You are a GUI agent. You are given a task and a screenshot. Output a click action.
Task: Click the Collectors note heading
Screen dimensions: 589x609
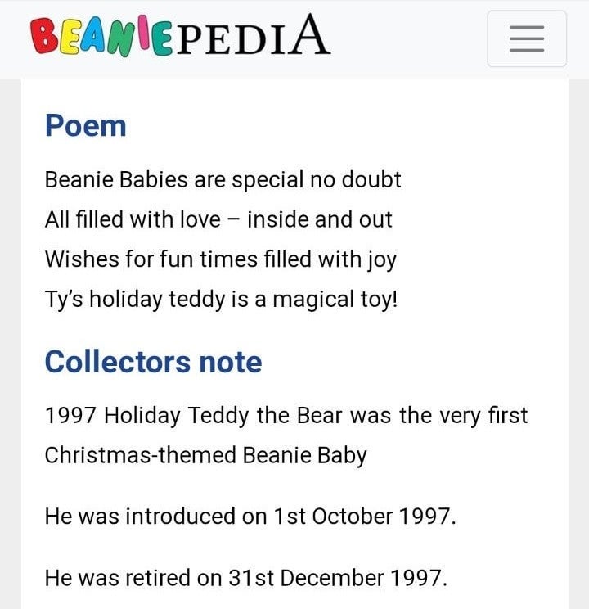(x=153, y=362)
